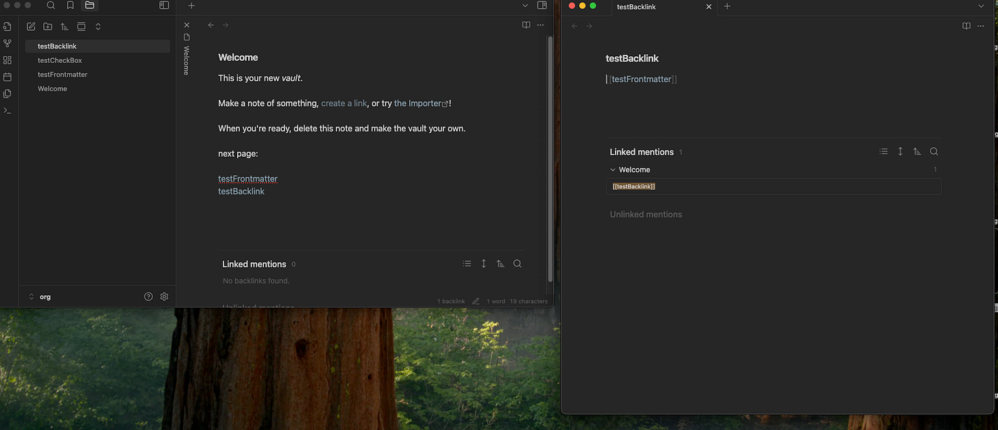
Task: Follow testBacklink link in Welcome note
Action: pos(241,192)
